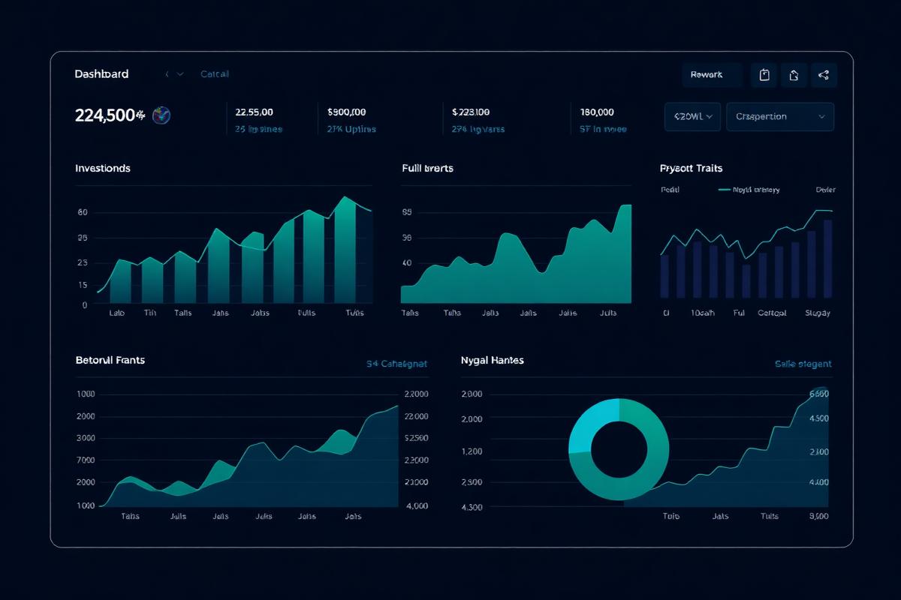
Task: Open the export/upload icon next to clipboard
Action: [x=794, y=74]
